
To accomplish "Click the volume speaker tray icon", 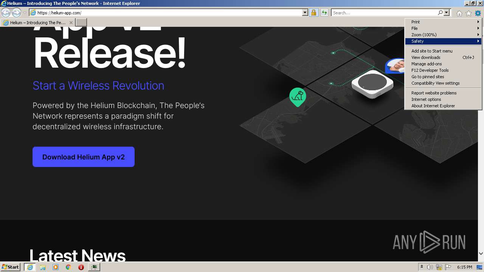I will coord(430,267).
